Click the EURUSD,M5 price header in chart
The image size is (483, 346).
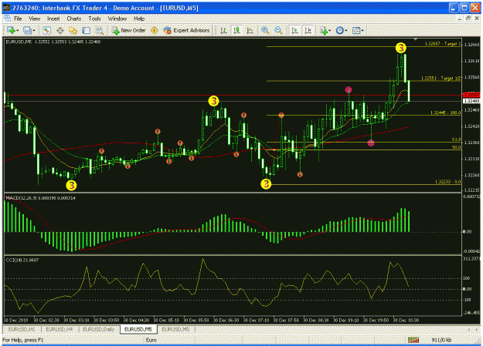[x=53, y=42]
